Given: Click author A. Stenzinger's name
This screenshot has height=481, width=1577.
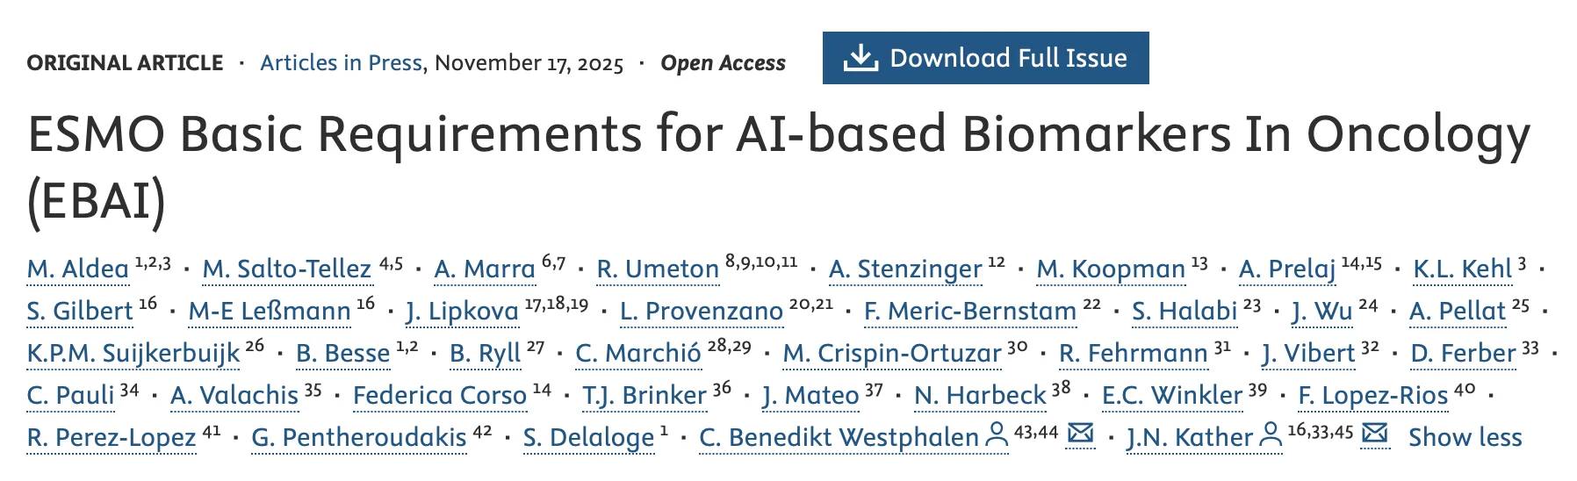Looking at the screenshot, I should [905, 269].
